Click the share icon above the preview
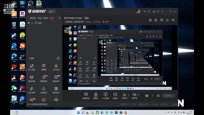Screen dimensions: 204x115 pyautogui.click(x=173, y=20)
